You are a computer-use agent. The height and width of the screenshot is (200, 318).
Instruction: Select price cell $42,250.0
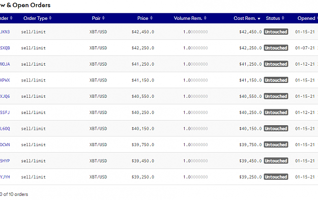[x=143, y=48]
